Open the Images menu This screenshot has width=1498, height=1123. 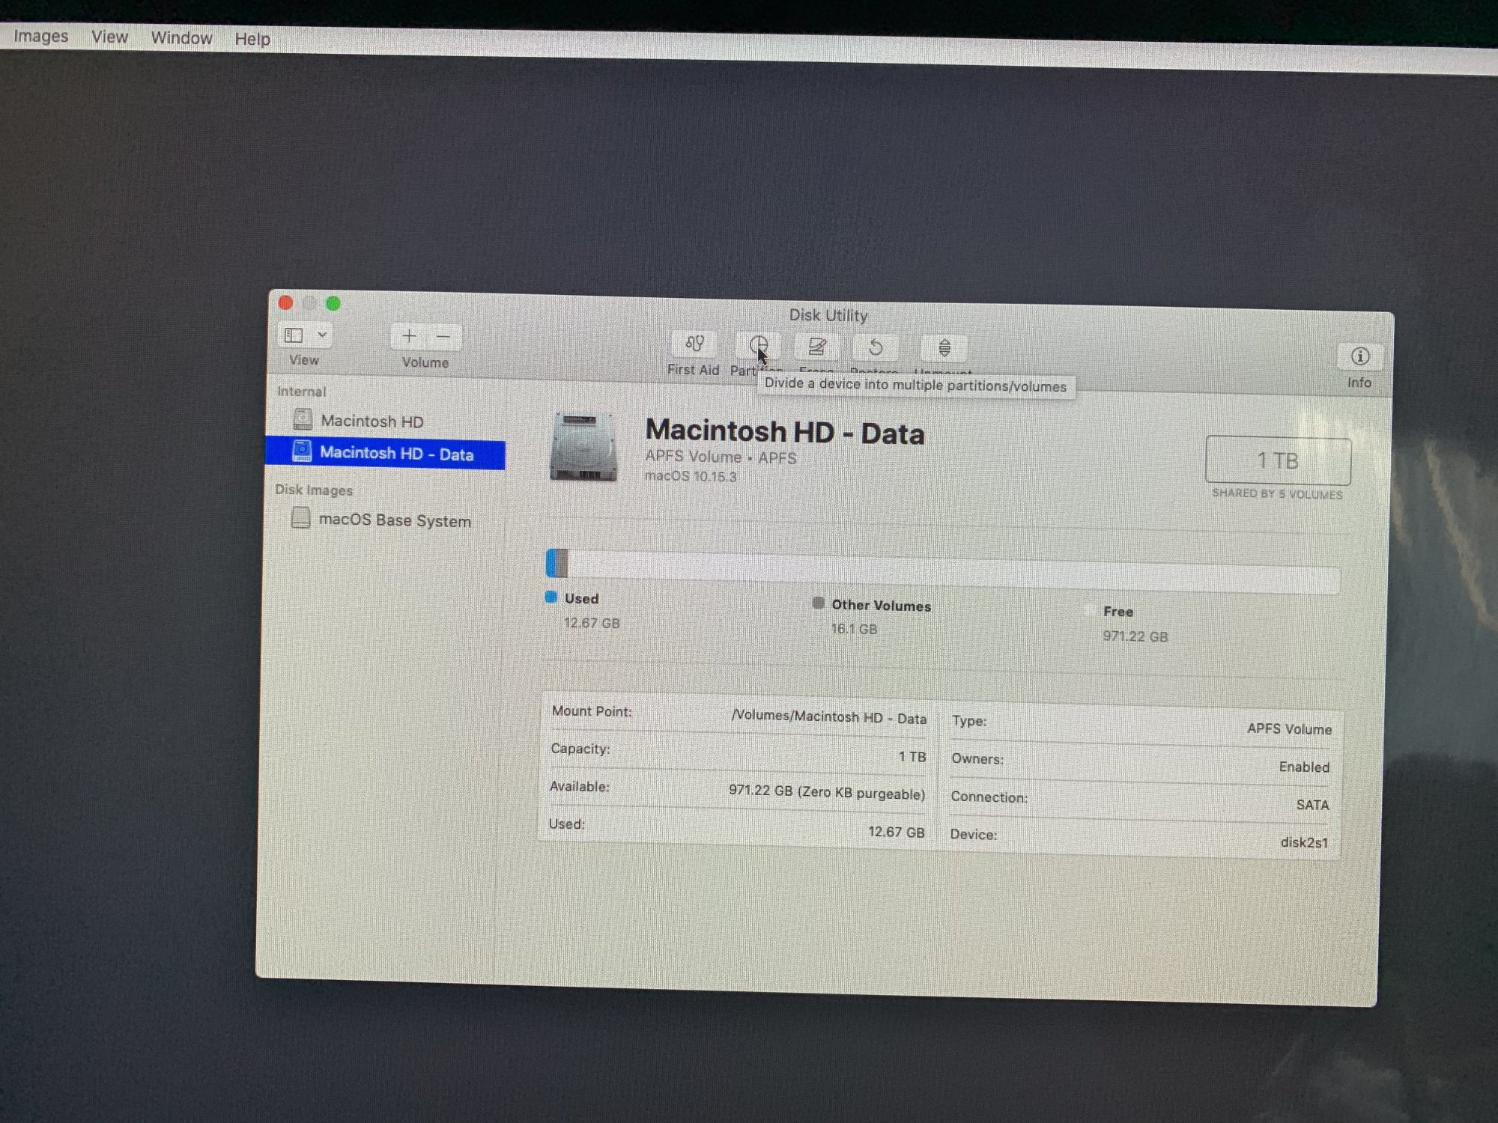click(x=41, y=36)
